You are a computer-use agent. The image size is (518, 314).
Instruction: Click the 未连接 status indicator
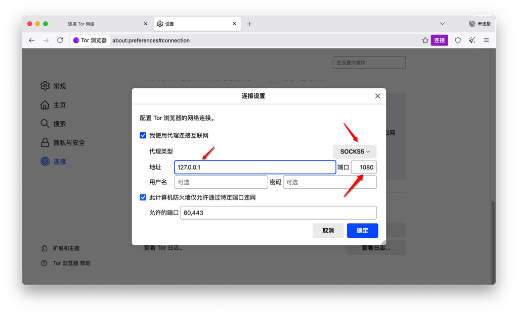[480, 24]
